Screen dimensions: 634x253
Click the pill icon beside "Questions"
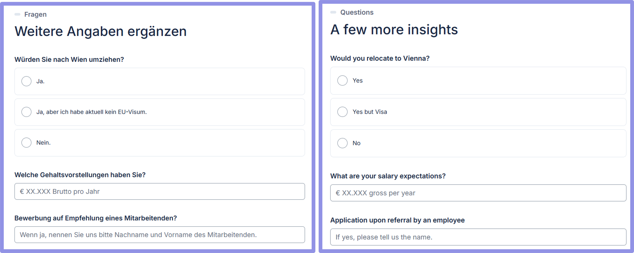point(333,12)
